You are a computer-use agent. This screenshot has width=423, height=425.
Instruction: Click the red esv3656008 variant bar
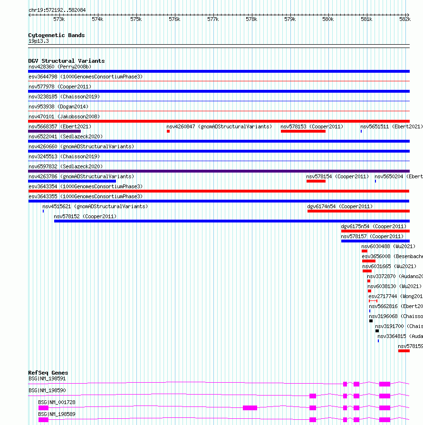(369, 261)
